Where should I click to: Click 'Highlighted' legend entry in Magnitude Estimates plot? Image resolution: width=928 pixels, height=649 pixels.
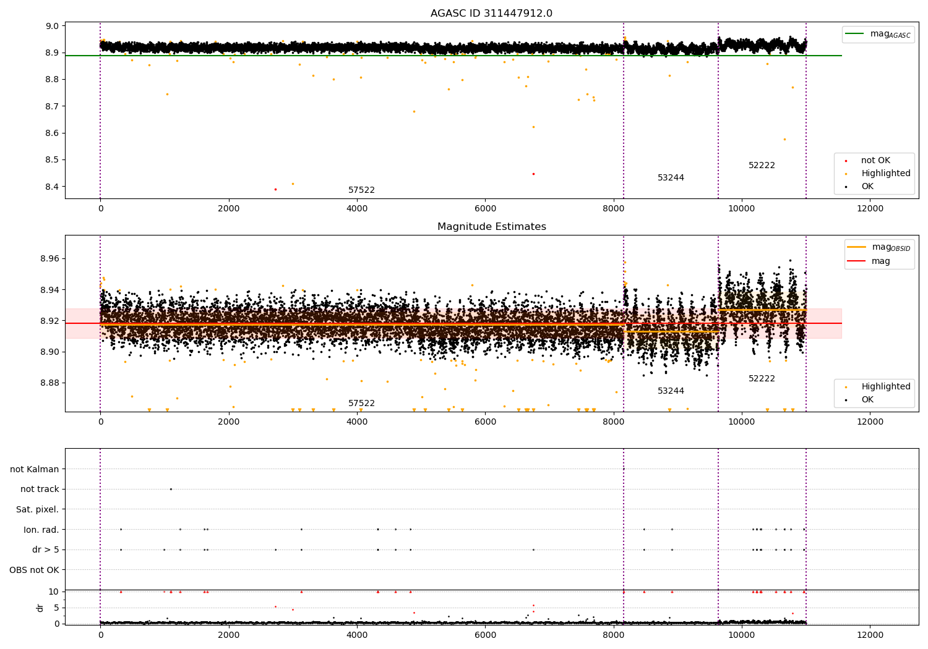tap(886, 387)
